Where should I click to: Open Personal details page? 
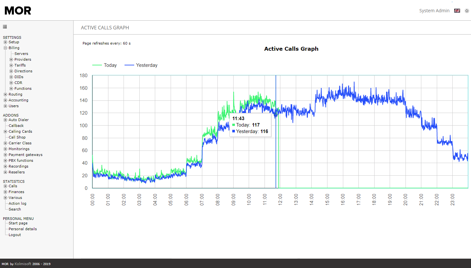click(23, 229)
